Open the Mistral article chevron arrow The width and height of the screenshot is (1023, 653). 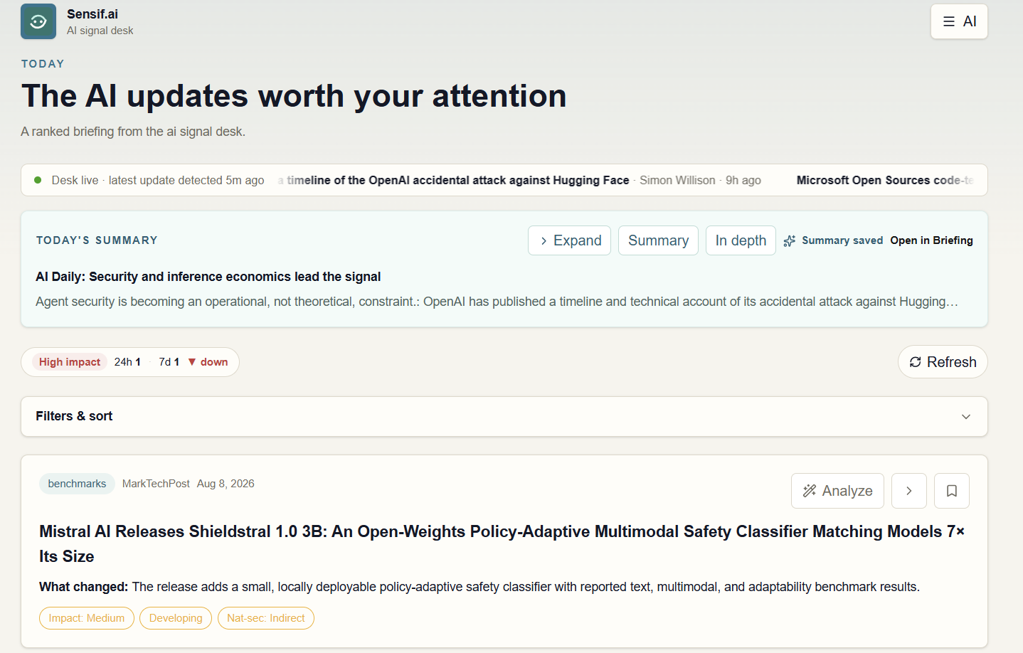point(909,491)
